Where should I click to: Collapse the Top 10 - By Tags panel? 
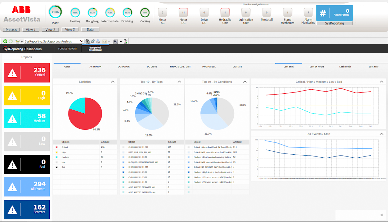179,82
